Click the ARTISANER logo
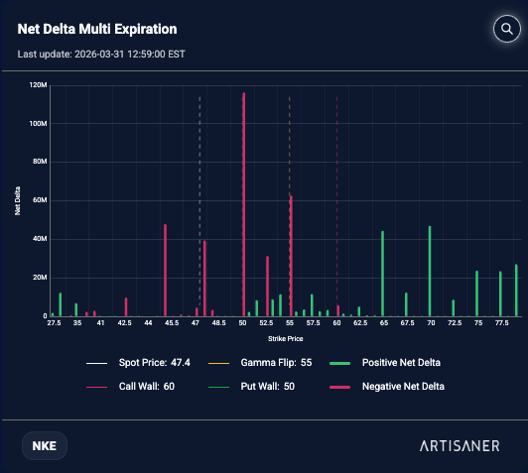The width and height of the screenshot is (528, 473). click(460, 446)
